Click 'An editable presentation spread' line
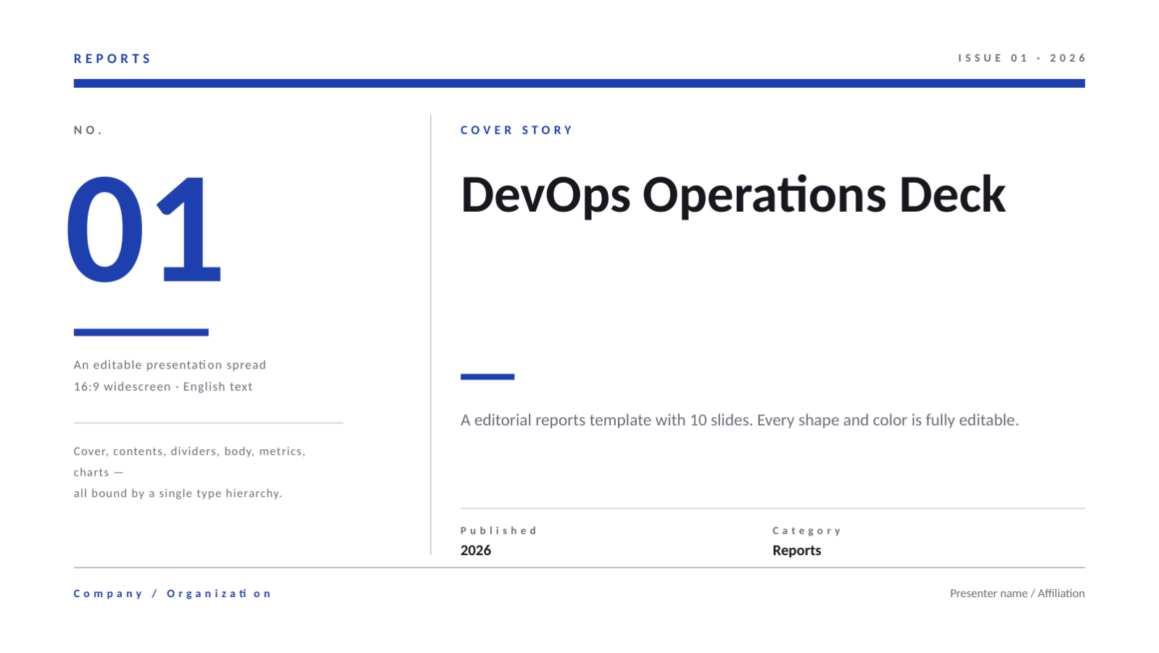 coord(170,365)
